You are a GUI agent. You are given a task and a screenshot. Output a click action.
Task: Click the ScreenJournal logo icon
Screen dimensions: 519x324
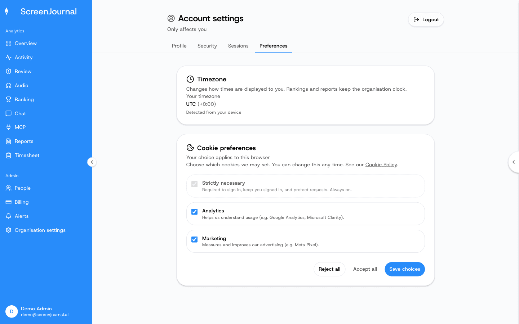(6, 12)
